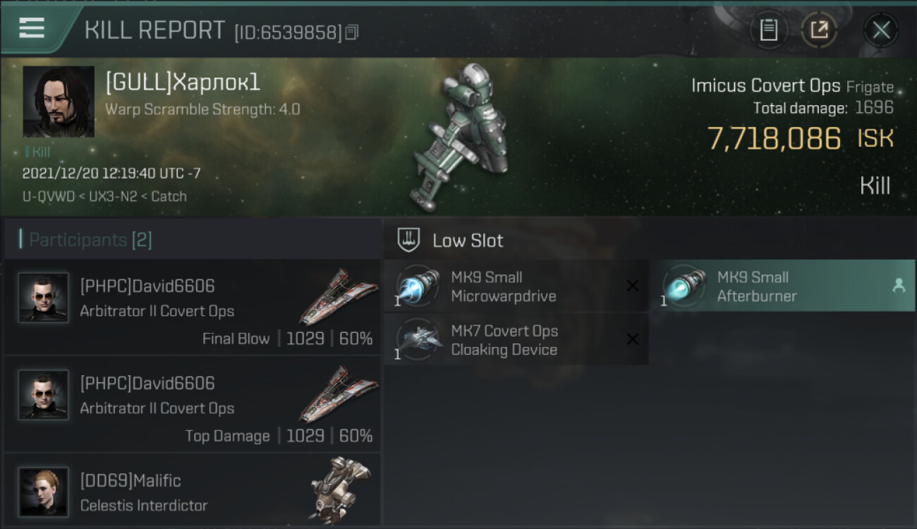The height and width of the screenshot is (529, 917).
Task: Click the U-QVWD < UX3-N2 < Catch location
Action: [x=104, y=197]
